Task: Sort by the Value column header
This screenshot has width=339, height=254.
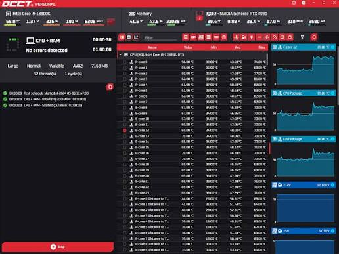Action: (x=188, y=47)
